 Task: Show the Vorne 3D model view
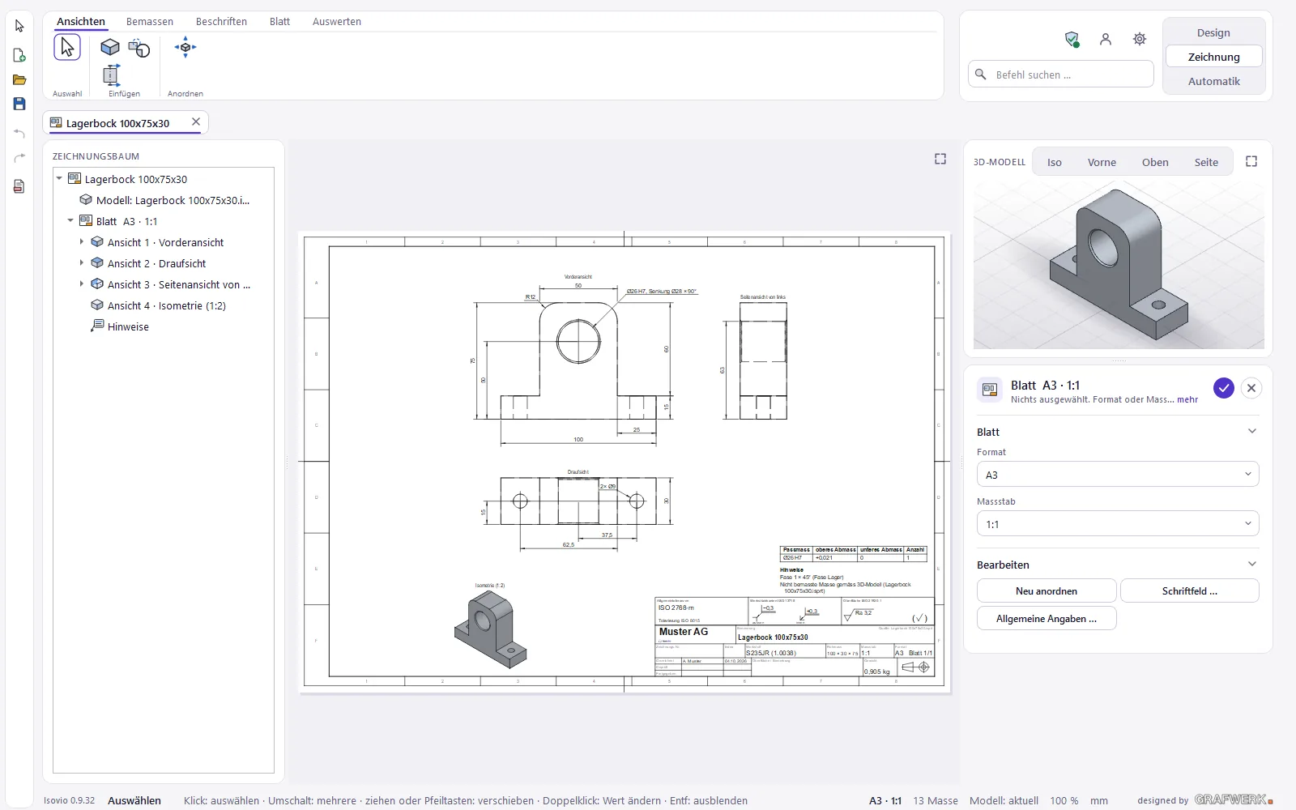tap(1102, 162)
